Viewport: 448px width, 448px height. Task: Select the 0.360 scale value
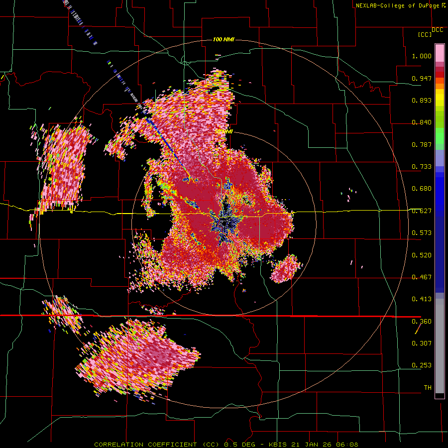pos(422,322)
